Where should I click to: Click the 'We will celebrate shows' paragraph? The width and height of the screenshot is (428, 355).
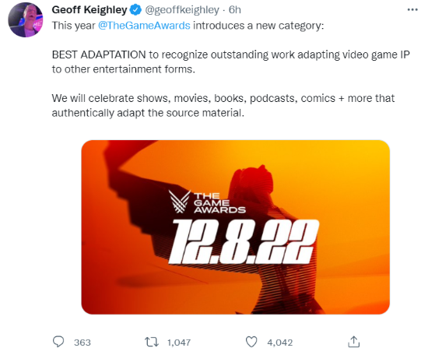point(223,105)
